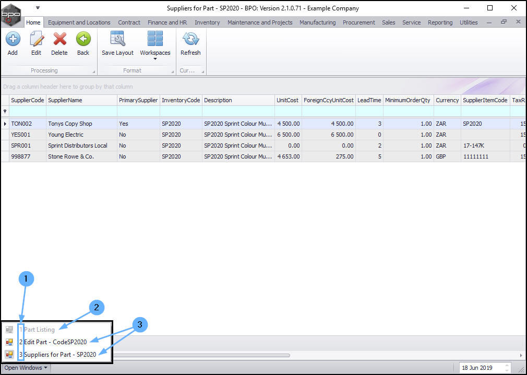Click the Suppliers for Part window icon
The image size is (527, 375).
(x=9, y=355)
